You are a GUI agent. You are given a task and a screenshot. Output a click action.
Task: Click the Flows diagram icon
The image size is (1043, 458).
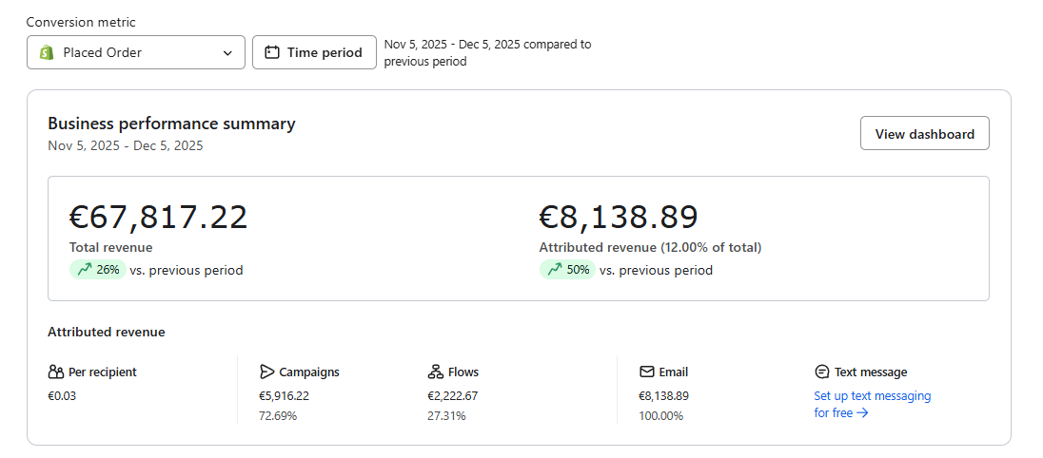coord(436,372)
